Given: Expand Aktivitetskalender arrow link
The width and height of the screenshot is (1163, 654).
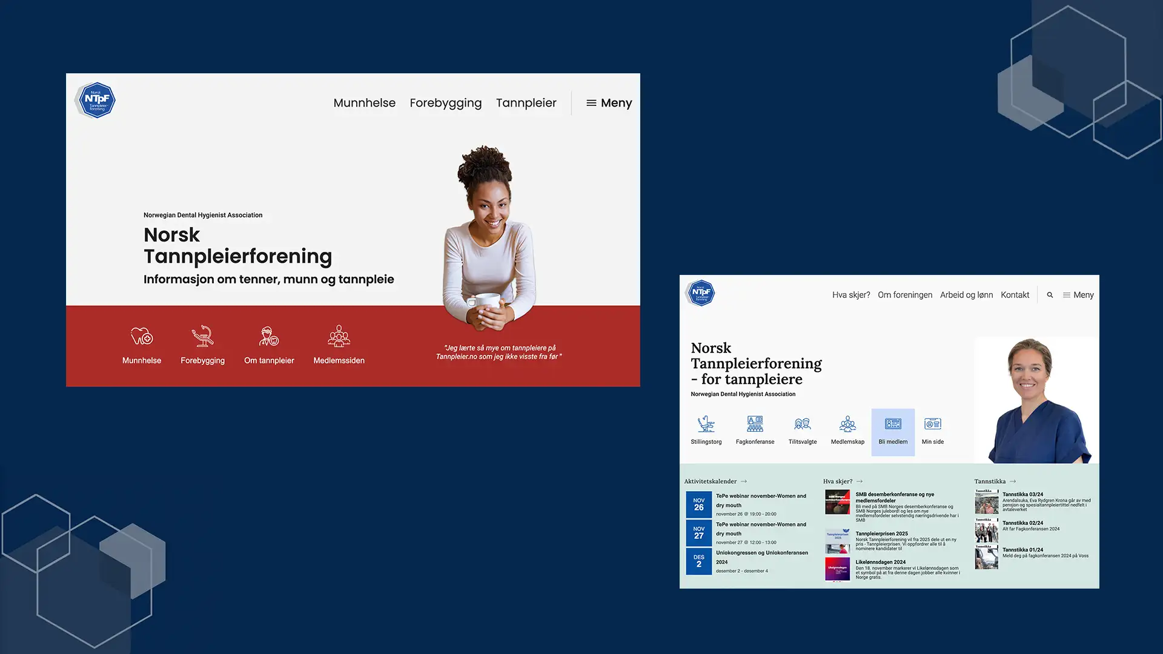Looking at the screenshot, I should (744, 481).
